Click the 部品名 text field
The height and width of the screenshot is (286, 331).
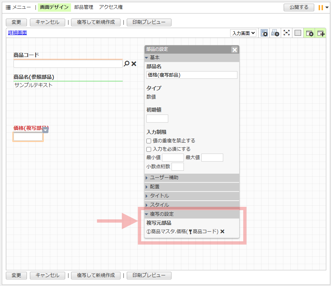[x=192, y=75]
